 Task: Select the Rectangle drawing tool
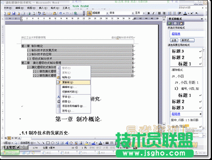tap(48, 143)
